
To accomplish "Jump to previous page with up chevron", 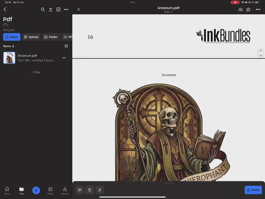I will click(x=261, y=51).
